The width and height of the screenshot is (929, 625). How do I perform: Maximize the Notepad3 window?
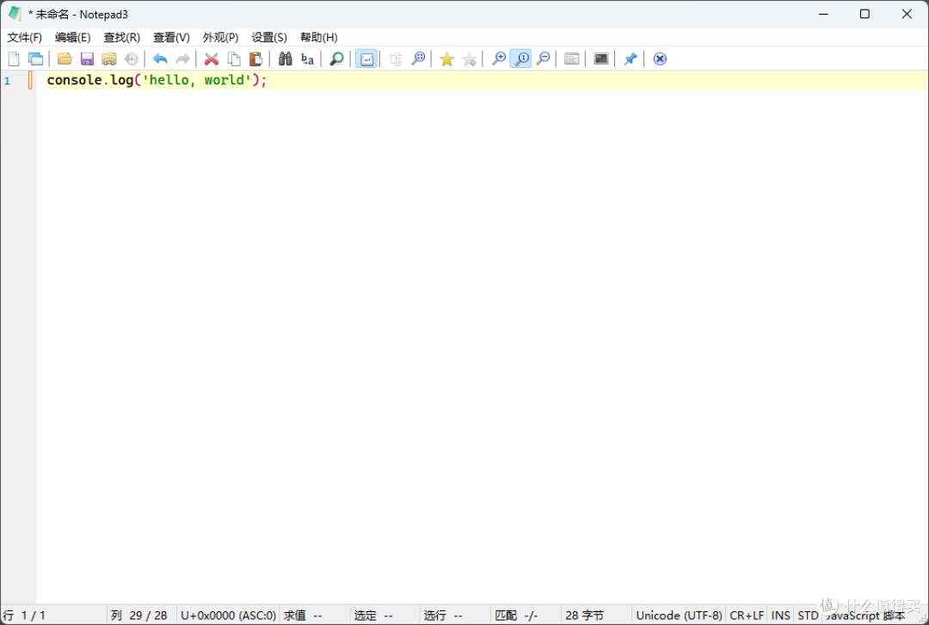(864, 14)
